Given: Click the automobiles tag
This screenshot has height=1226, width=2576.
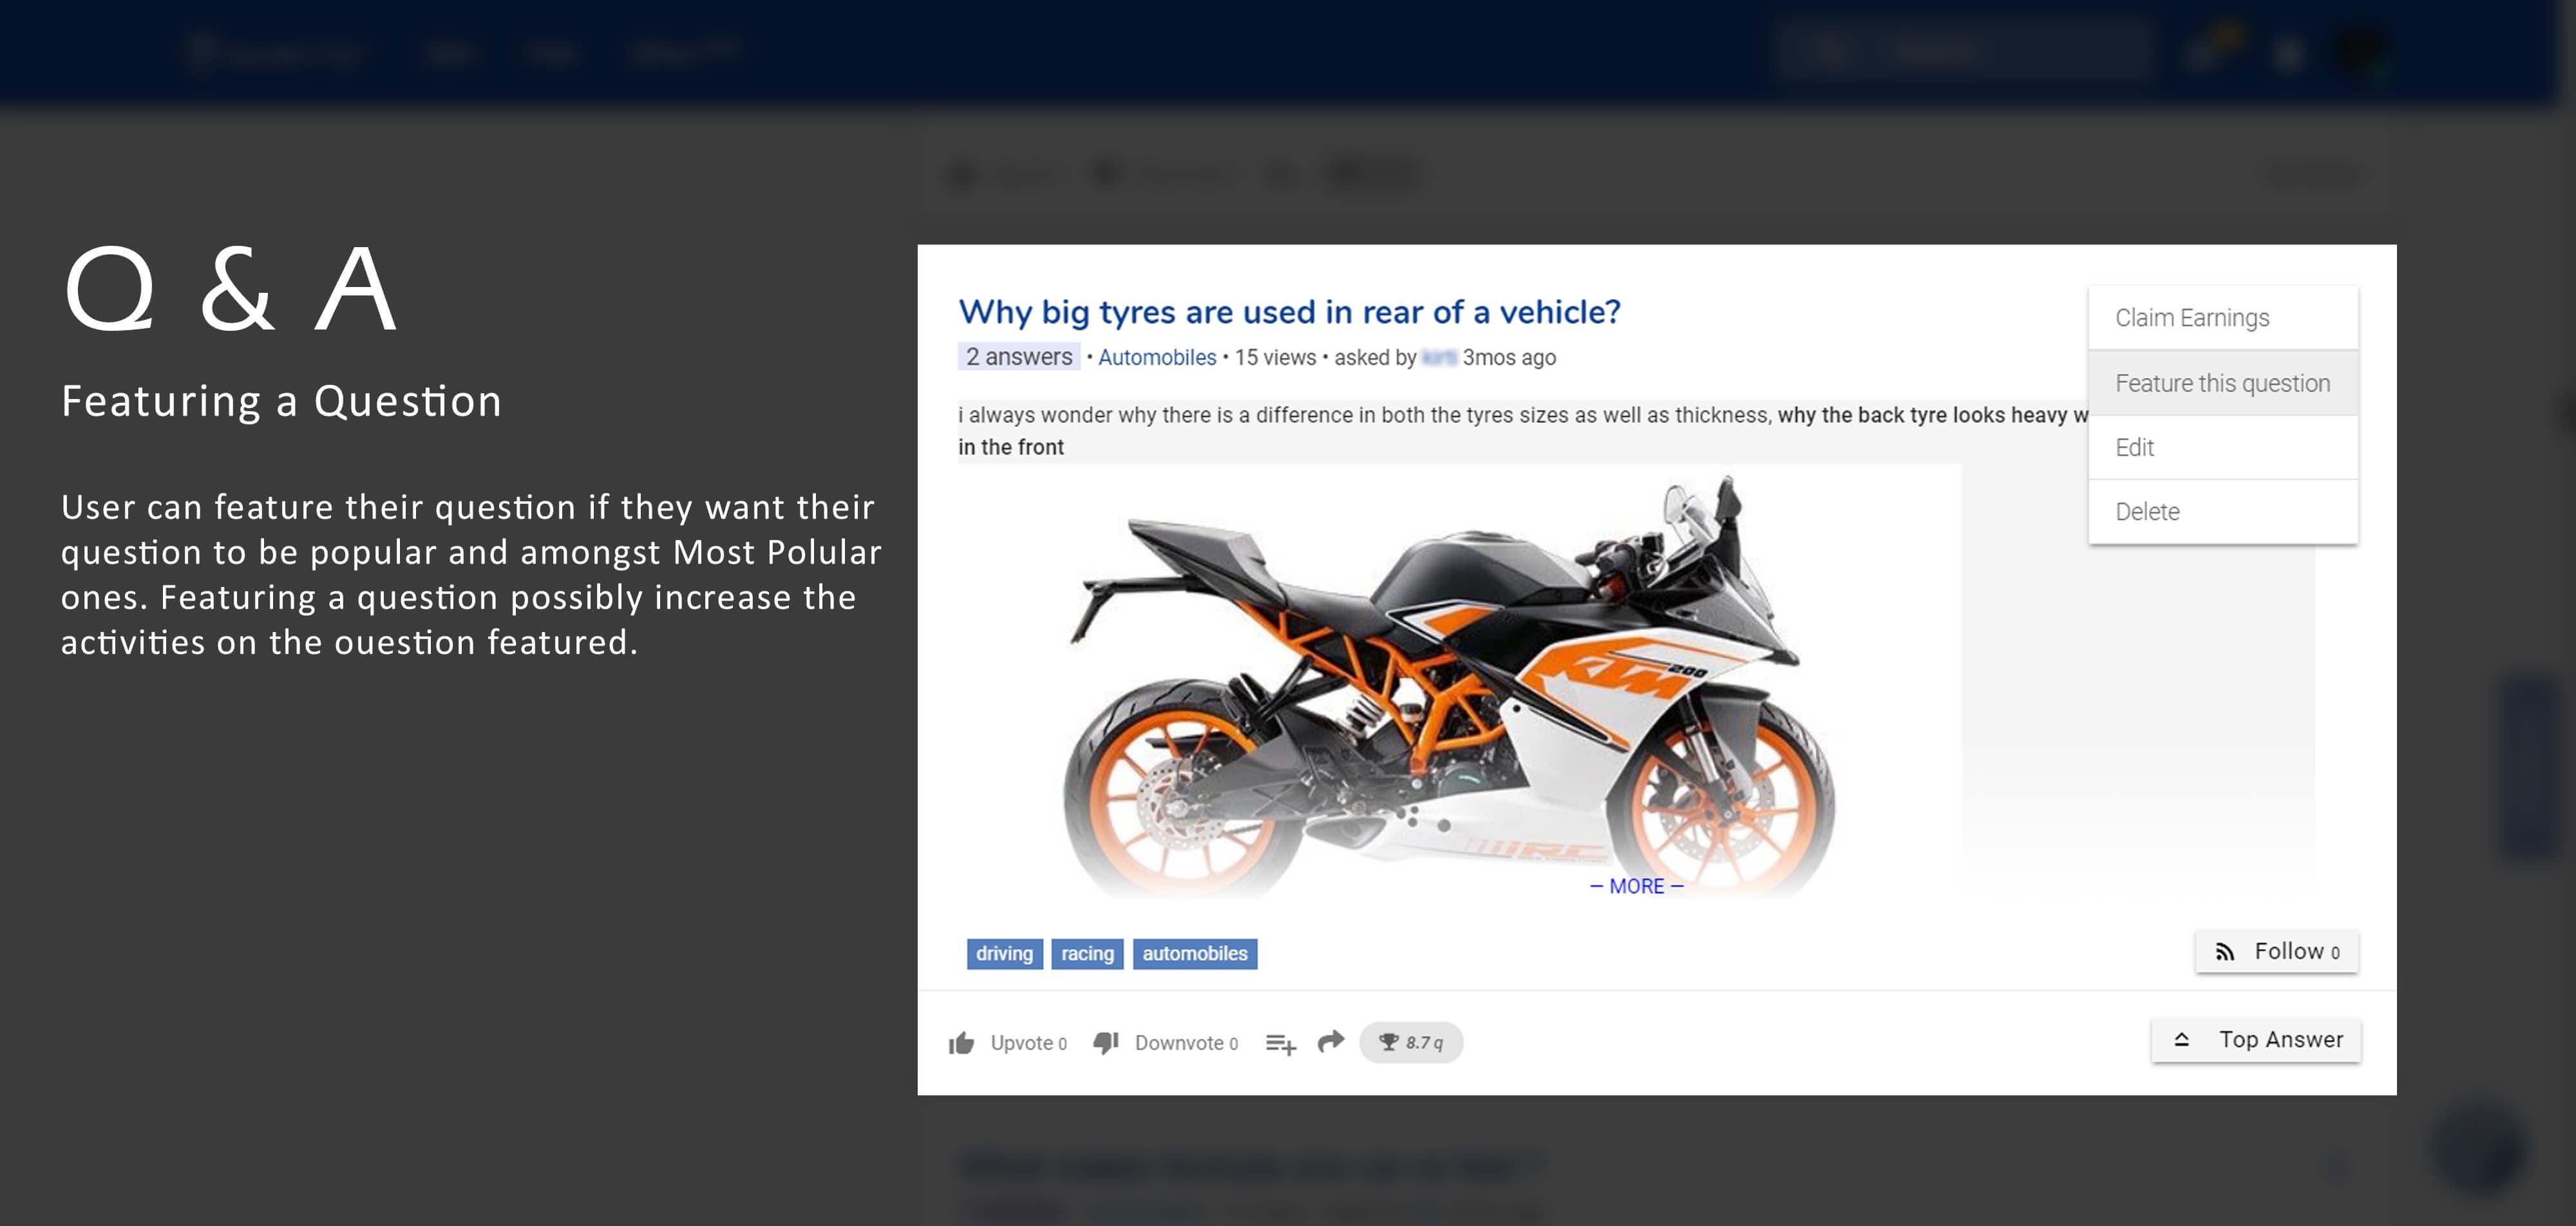Looking at the screenshot, I should pos(1194,954).
